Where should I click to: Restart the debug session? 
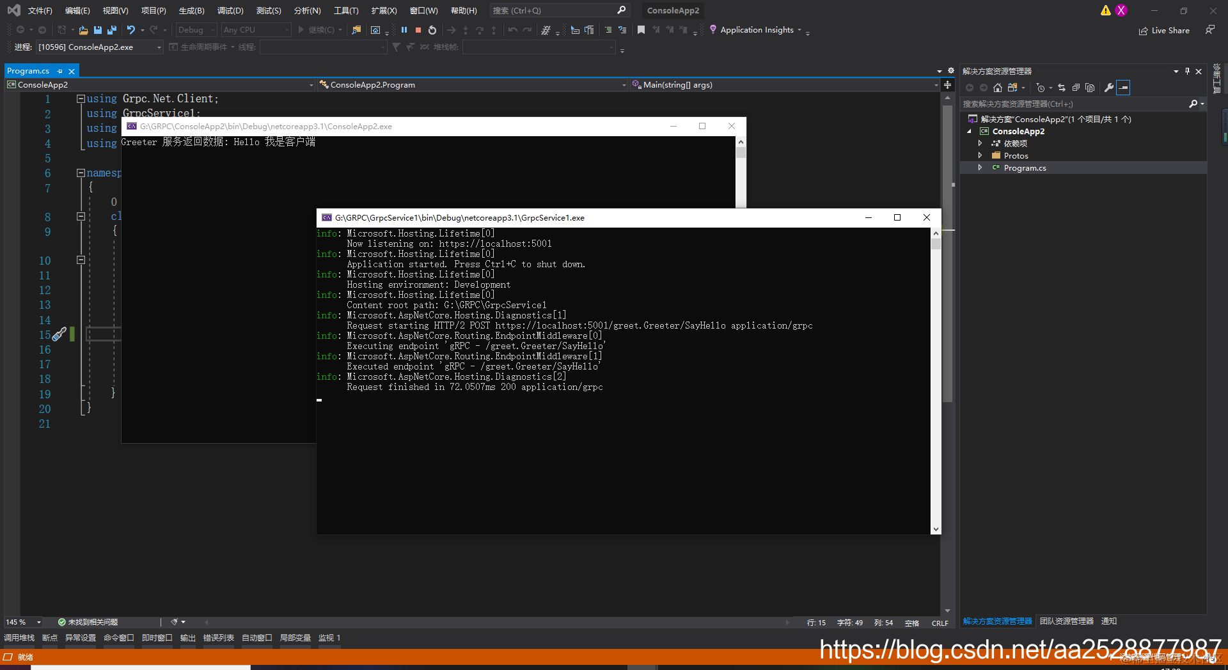(x=432, y=30)
